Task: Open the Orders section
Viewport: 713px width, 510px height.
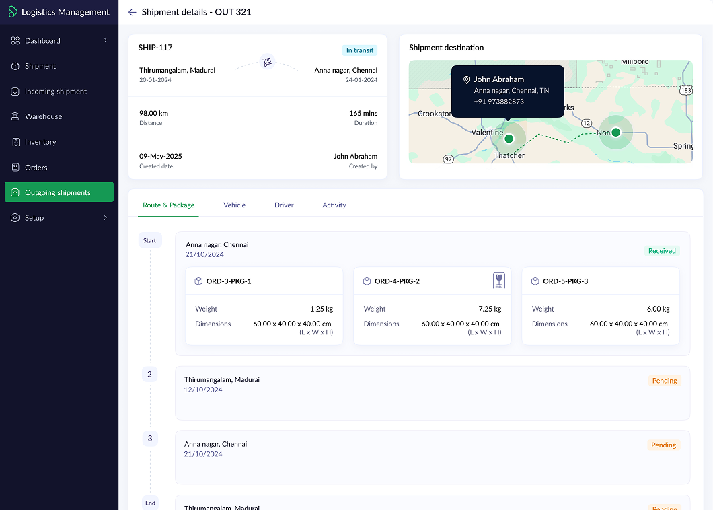Action: (59, 168)
